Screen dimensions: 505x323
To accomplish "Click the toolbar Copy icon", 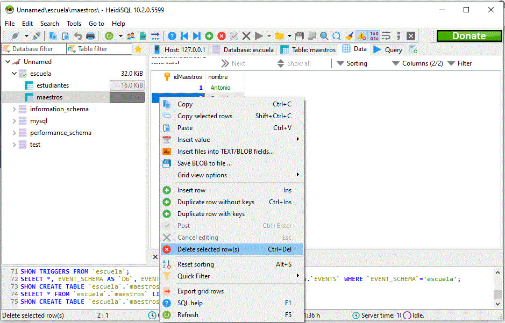I will pos(53,36).
